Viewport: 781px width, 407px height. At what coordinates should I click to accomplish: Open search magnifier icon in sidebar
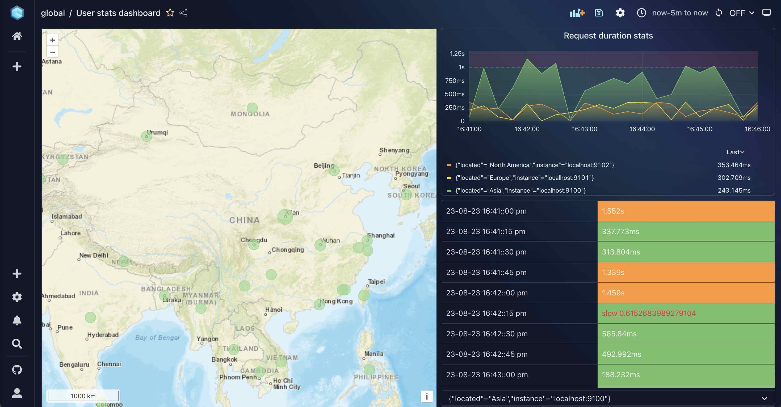pyautogui.click(x=17, y=344)
